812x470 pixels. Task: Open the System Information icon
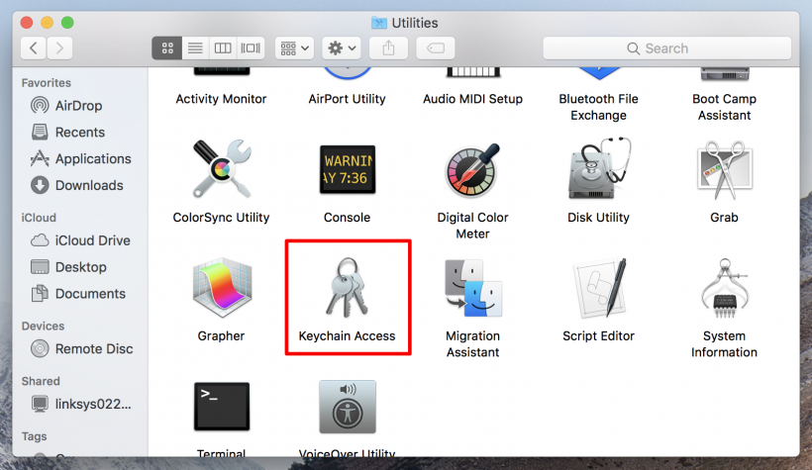click(724, 288)
